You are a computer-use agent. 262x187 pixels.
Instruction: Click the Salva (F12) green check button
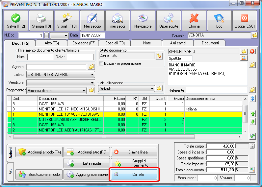(16, 20)
